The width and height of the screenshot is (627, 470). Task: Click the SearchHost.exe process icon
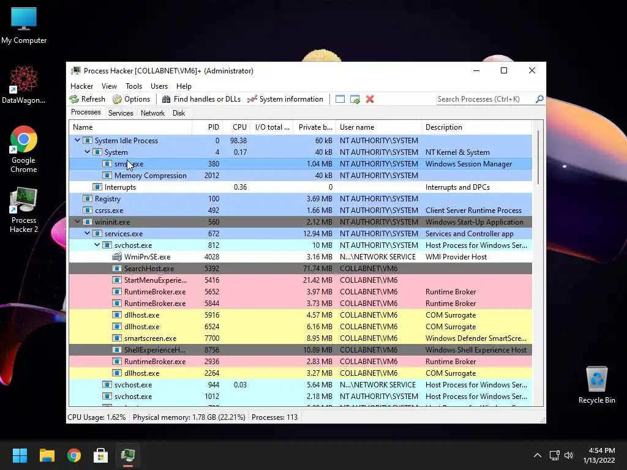[x=117, y=268]
